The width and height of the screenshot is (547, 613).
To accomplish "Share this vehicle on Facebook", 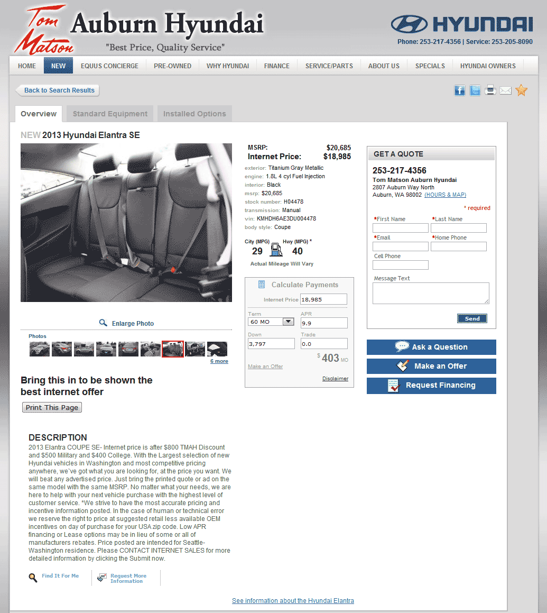I will coord(459,90).
